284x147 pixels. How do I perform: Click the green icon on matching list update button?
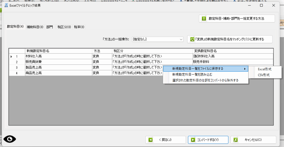(x=192, y=39)
